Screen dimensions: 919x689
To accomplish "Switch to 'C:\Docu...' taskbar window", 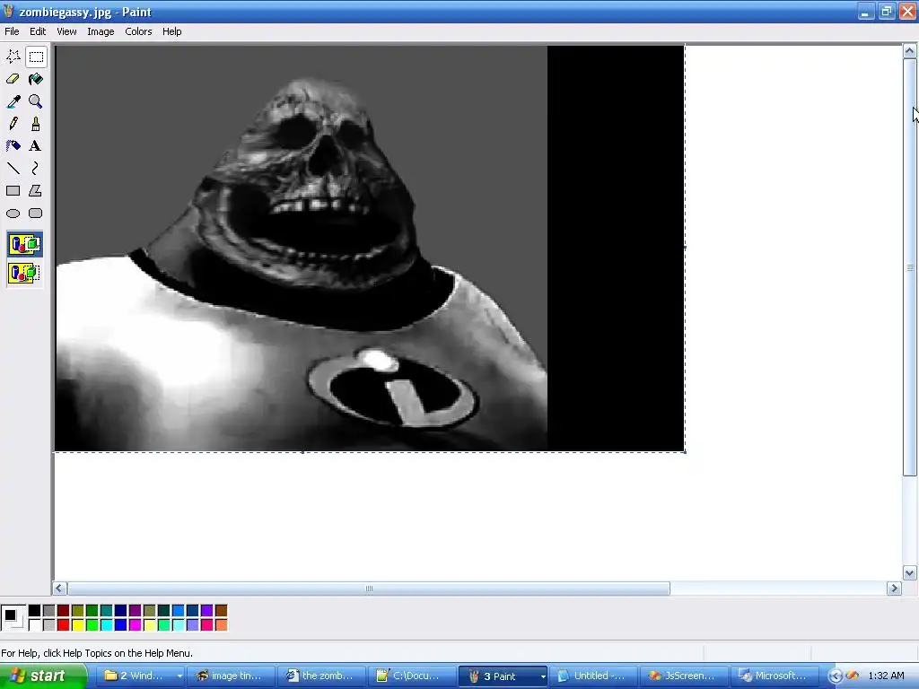I will click(x=411, y=676).
